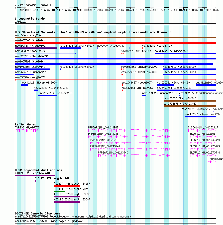The height and width of the screenshot is (225, 223).
Task: Select the esv3302977 (1000Genomes) variant label
Action: click(x=201, y=93)
